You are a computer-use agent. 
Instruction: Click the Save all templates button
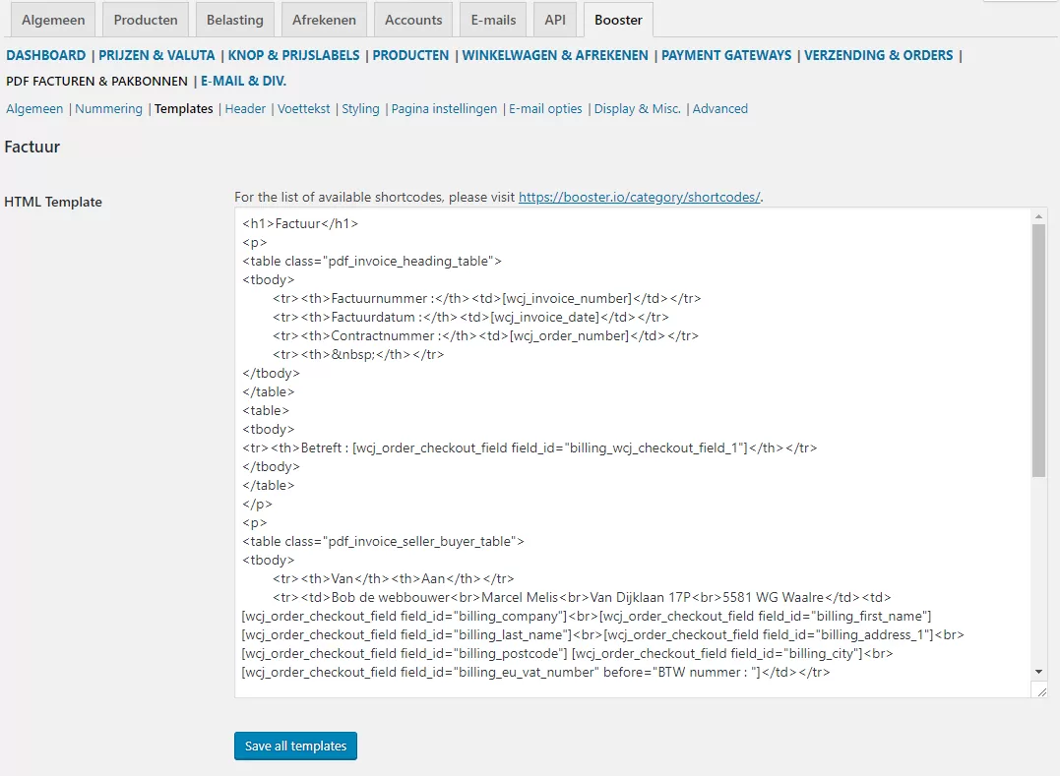[x=294, y=746]
